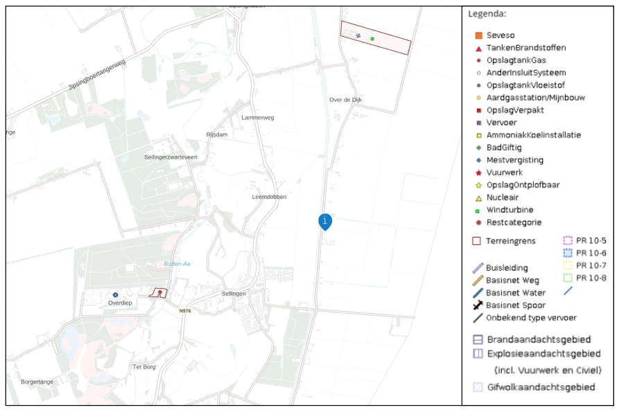Click the Onbekend type vervoer line icon
The image size is (619, 410).
point(478,318)
